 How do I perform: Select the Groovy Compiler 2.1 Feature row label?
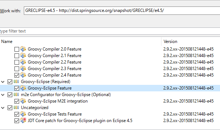(55, 56)
